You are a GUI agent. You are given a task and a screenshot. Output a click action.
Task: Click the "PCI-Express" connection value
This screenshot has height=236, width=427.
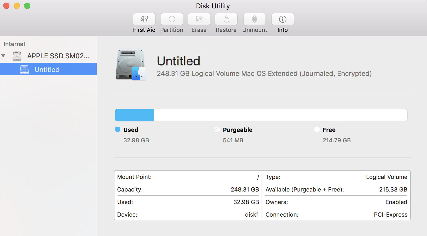pos(390,215)
